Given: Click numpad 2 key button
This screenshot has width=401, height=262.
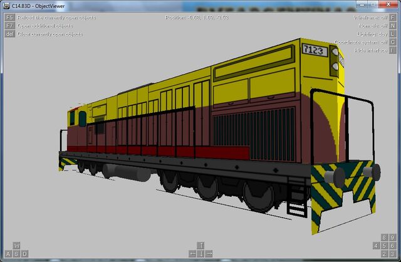Looking at the screenshot, I should pos(384,254).
